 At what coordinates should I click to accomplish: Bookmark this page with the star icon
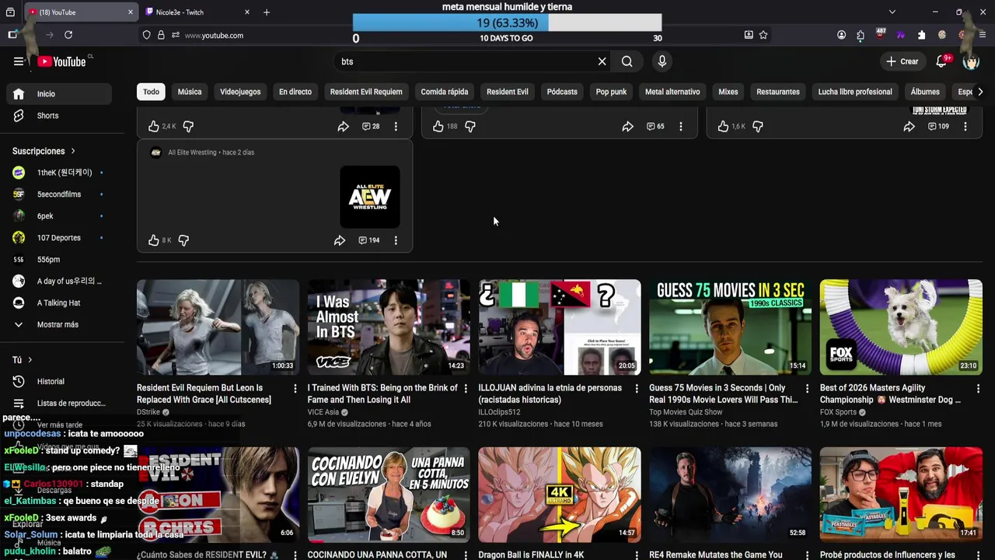(763, 35)
